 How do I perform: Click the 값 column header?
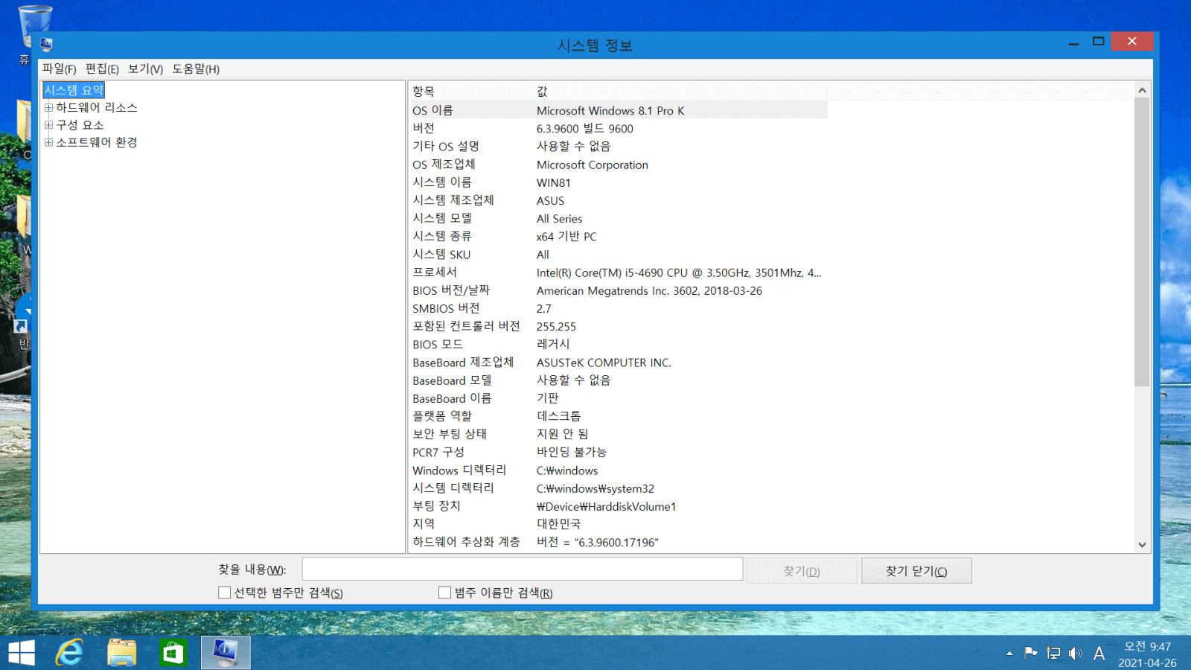680,92
